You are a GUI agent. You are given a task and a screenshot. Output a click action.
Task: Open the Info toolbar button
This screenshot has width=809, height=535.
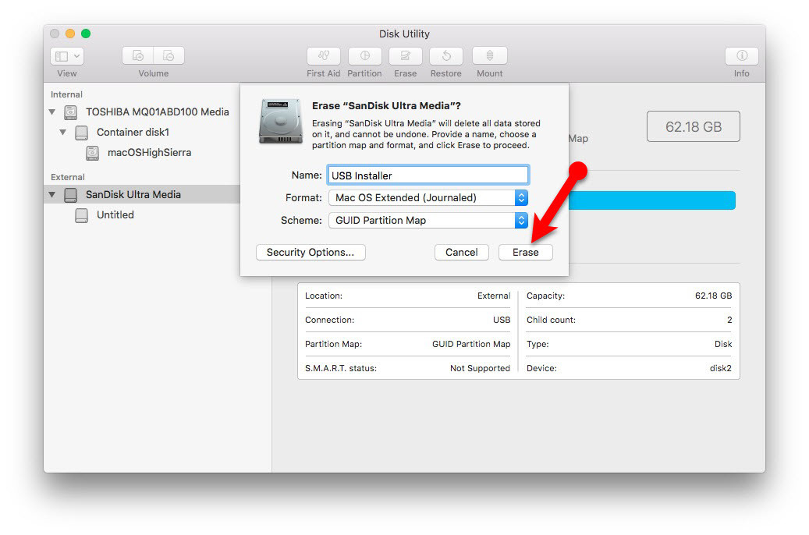(741, 55)
